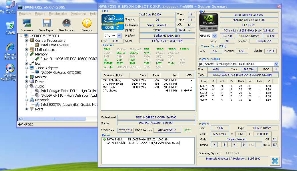Open Internet Explorer desktop icon
The width and height of the screenshot is (297, 171).
click(10, 51)
